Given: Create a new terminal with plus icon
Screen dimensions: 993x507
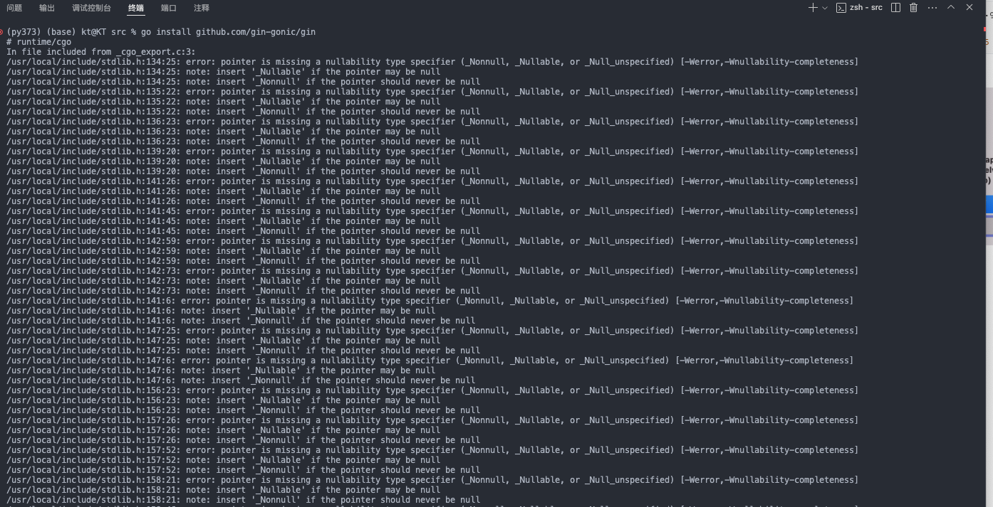Looking at the screenshot, I should [813, 8].
